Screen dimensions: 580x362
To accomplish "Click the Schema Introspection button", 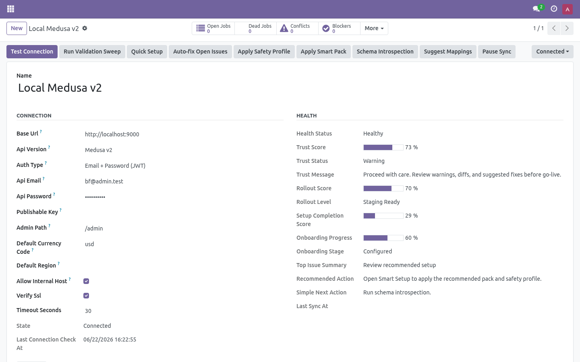I will coord(385,51).
